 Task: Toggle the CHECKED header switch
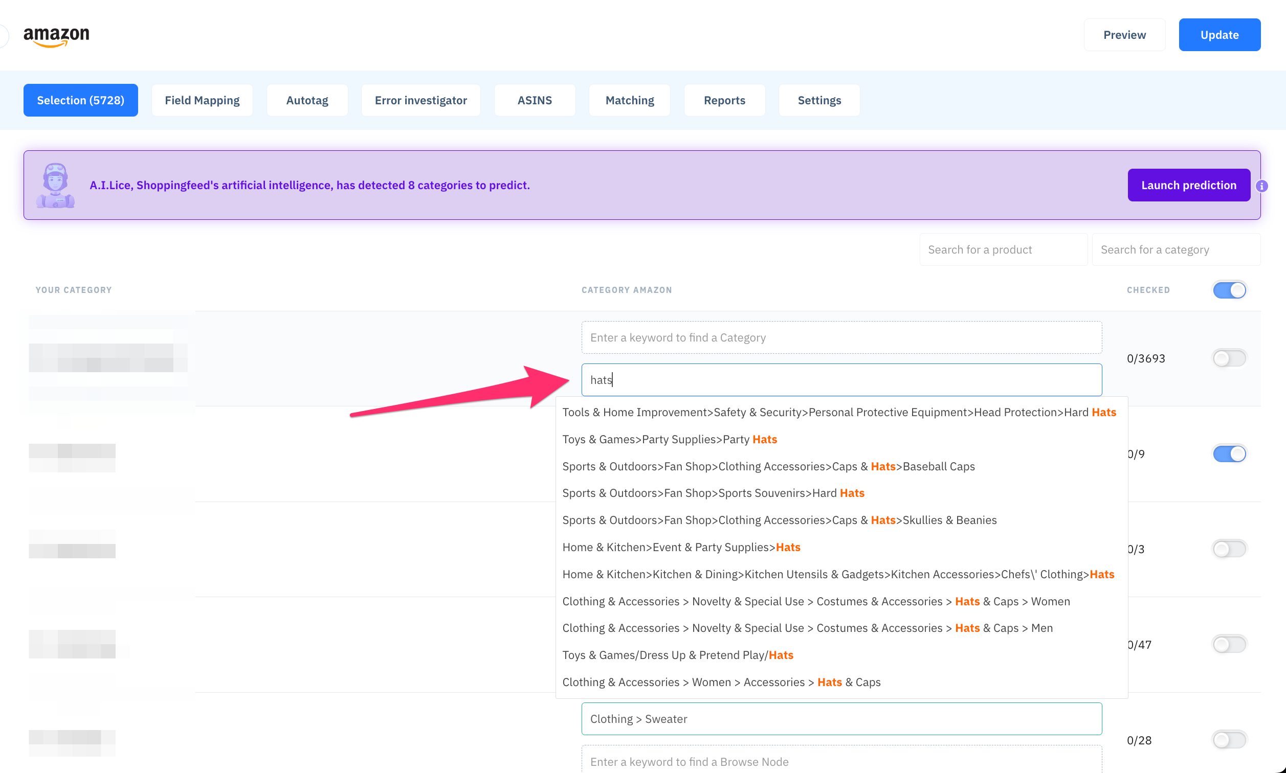pyautogui.click(x=1229, y=290)
